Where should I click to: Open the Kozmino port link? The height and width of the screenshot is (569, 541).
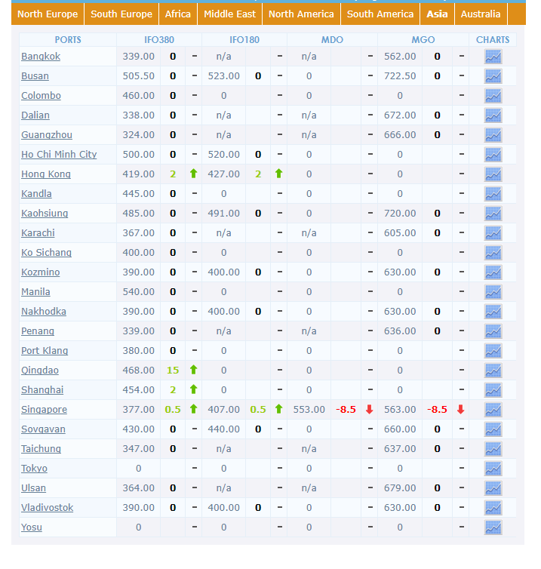(40, 272)
